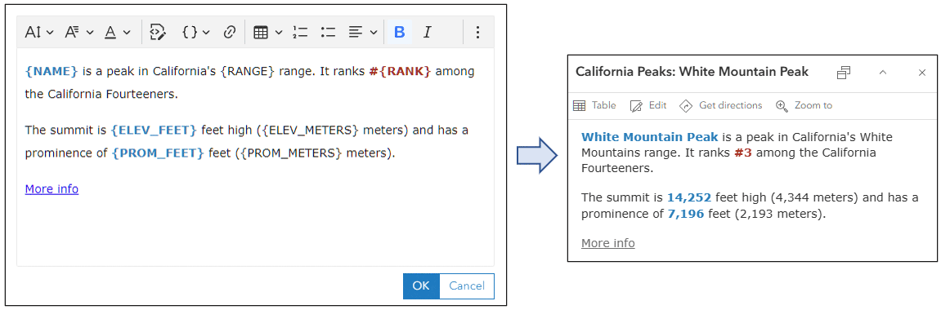Select the insert link icon
This screenshot has width=941, height=310.
(x=229, y=33)
